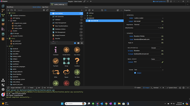190x106 pixels.
Task: Toggle the Output checkbox
Action: (135, 73)
